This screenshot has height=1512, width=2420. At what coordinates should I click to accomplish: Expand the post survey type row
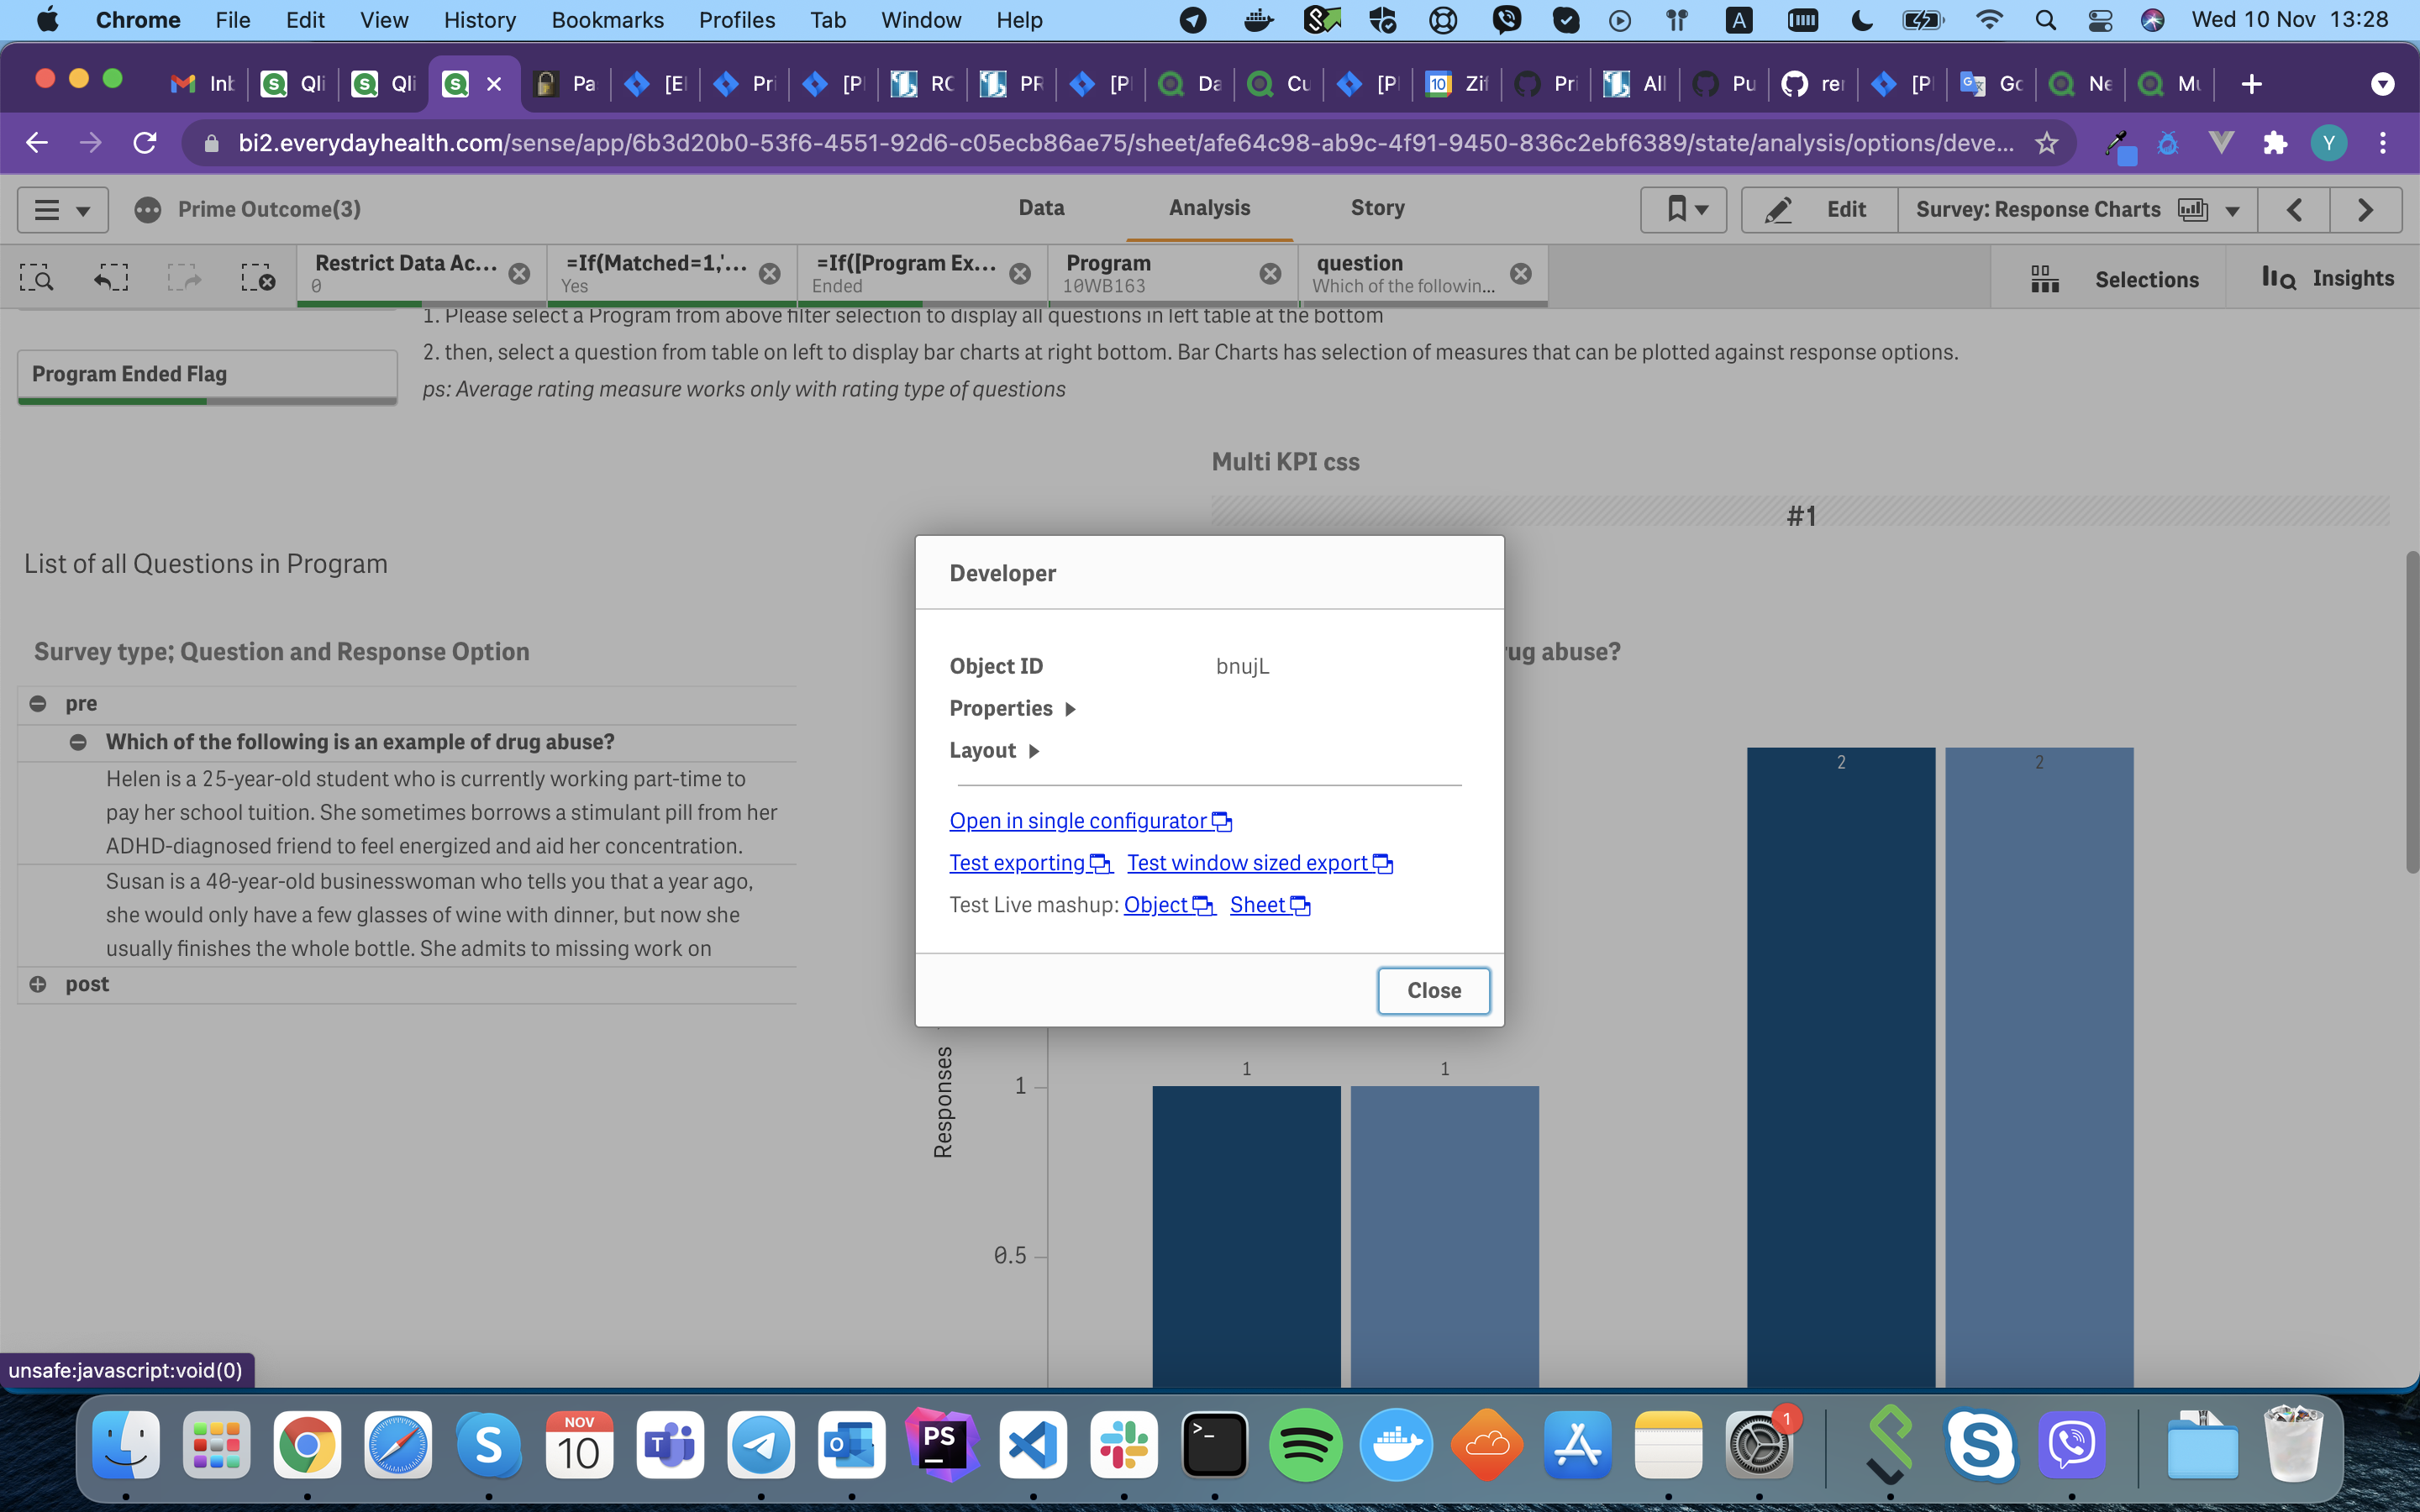point(38,984)
